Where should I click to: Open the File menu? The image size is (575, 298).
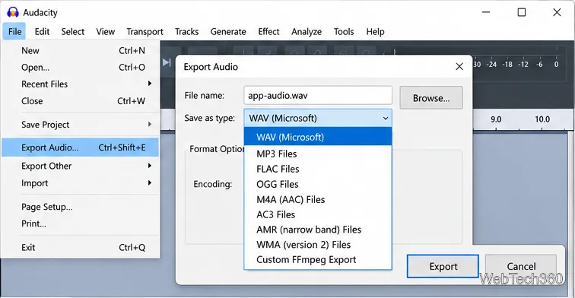click(14, 32)
